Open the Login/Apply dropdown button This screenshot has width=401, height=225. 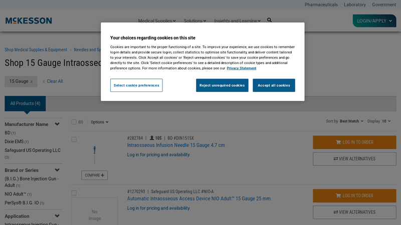coord(374,21)
